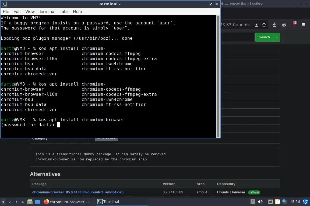Viewport: 310px width, 206px height.
Task: Click the amd64 architecture cell
Action: click(x=202, y=192)
